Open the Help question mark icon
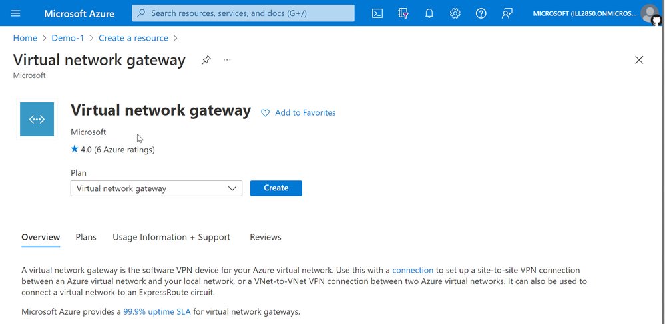 pyautogui.click(x=481, y=13)
